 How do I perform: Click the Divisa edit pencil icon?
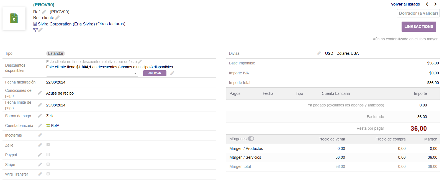coord(319,53)
